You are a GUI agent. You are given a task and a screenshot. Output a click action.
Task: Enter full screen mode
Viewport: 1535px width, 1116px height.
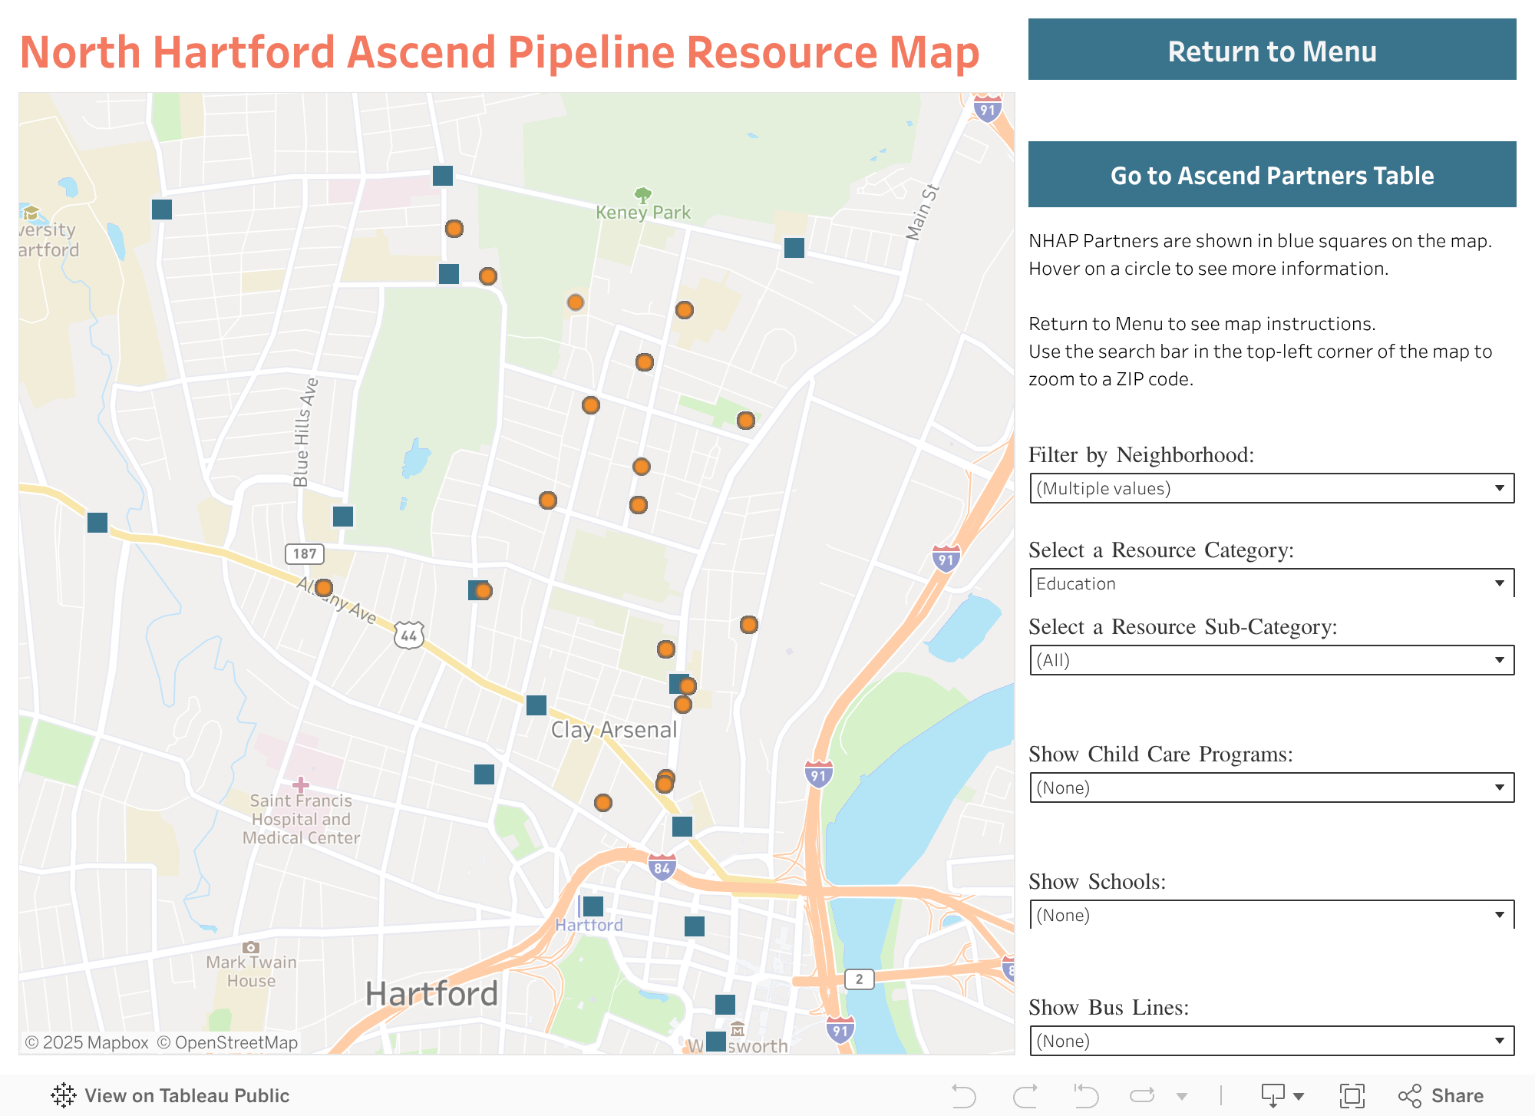[x=1352, y=1095]
